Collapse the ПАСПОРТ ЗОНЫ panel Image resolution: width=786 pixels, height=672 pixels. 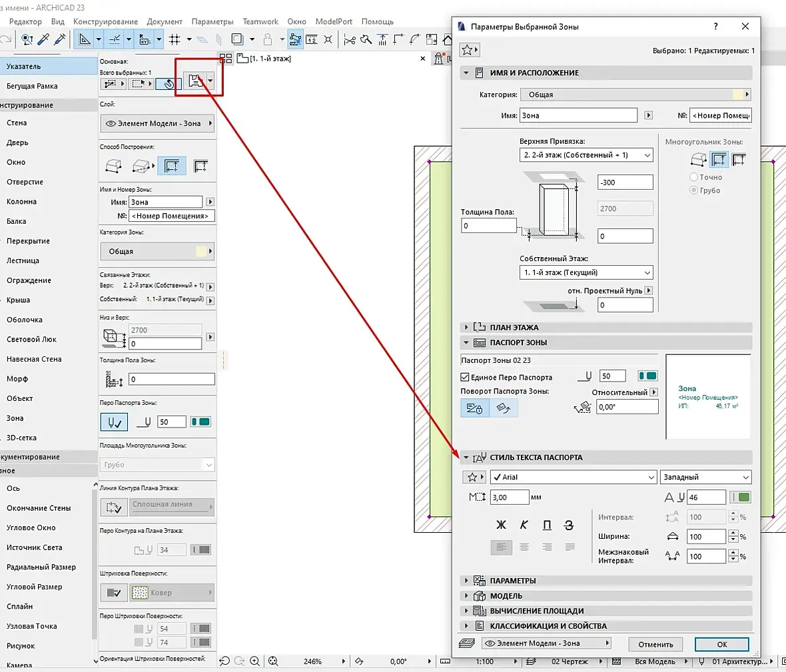click(x=466, y=343)
